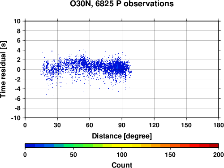Click the plot title 'O30N, 6825 P observations'
The width and height of the screenshot is (224, 168).
pos(122,4)
